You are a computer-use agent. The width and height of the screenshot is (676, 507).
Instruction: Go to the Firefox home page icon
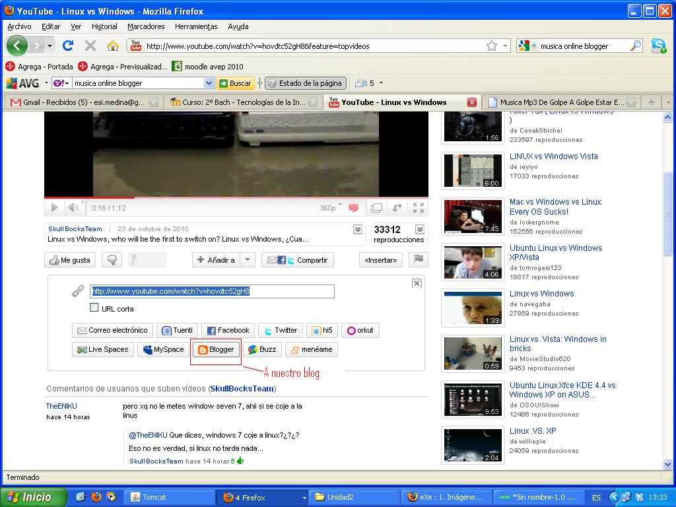click(112, 46)
